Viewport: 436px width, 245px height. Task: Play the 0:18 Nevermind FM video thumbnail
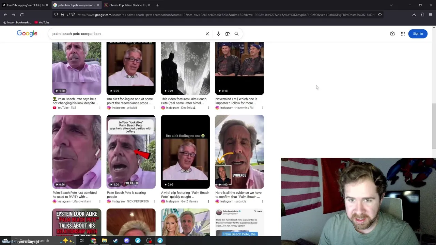(x=239, y=68)
